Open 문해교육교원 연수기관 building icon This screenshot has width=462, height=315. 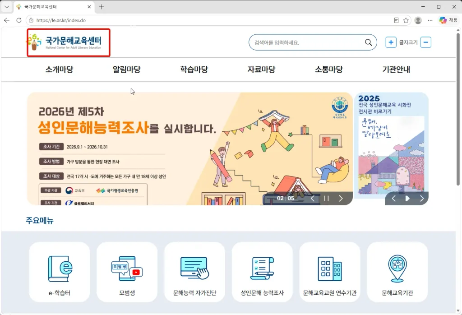[x=330, y=269]
